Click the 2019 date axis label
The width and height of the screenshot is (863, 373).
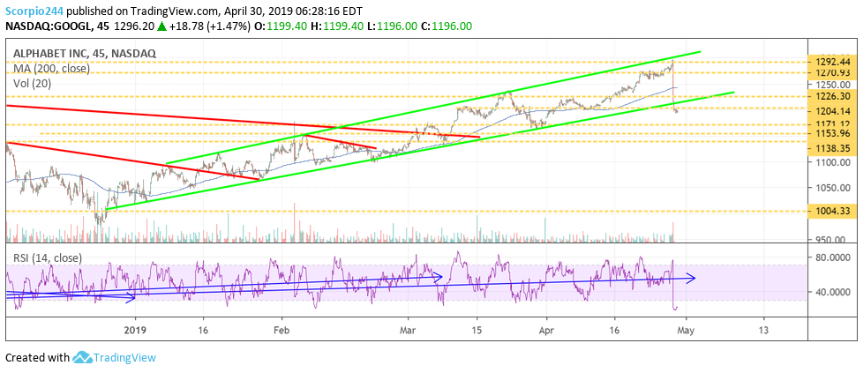(x=135, y=332)
